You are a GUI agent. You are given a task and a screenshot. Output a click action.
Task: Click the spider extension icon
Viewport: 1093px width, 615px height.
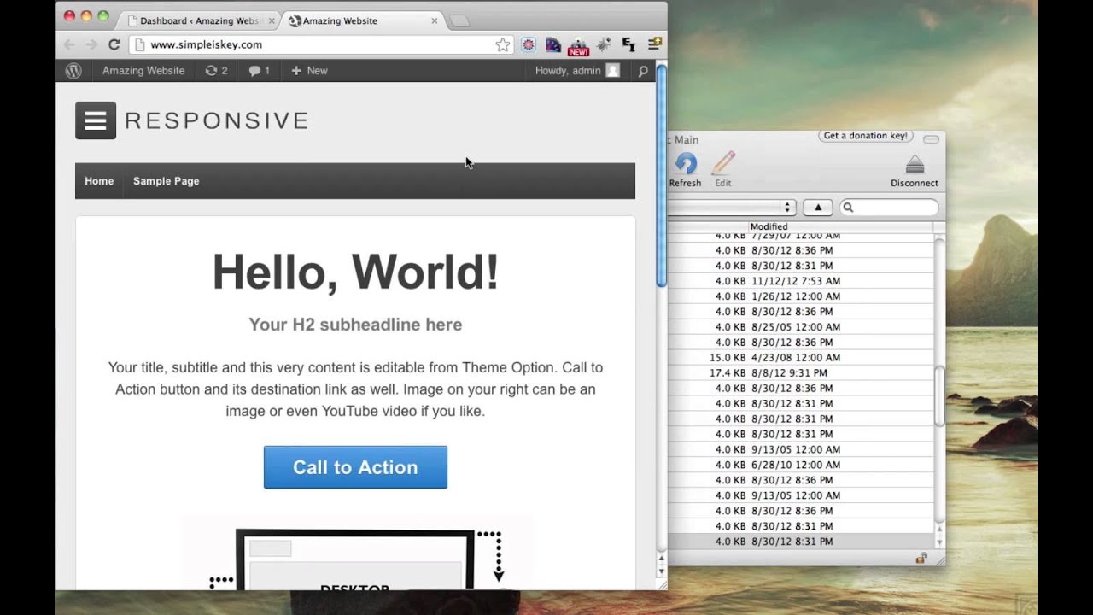click(x=604, y=44)
